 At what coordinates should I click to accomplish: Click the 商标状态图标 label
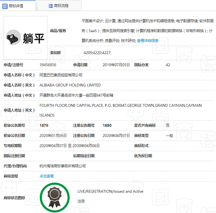[14, 198]
